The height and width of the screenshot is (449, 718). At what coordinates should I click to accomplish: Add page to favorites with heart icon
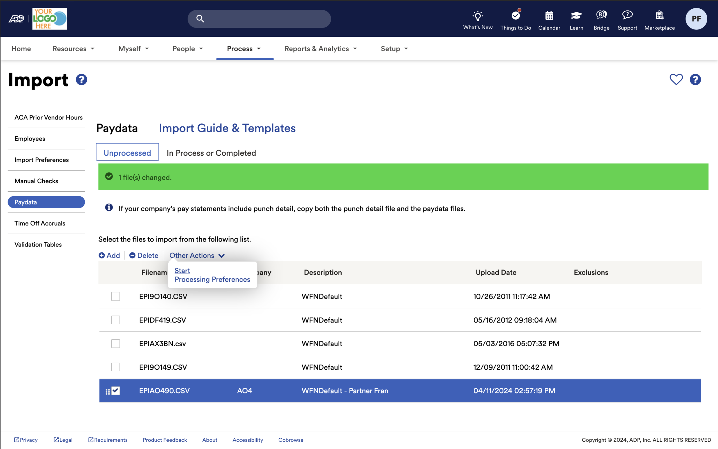[676, 80]
